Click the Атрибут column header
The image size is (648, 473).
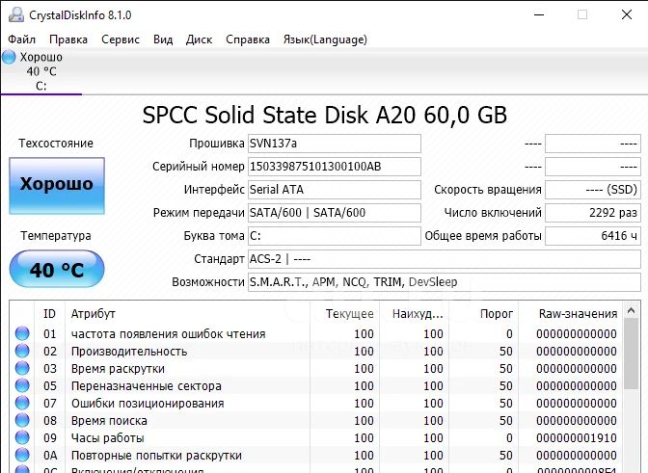click(x=187, y=314)
